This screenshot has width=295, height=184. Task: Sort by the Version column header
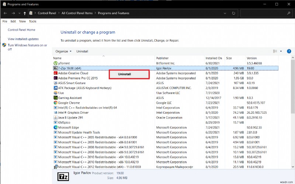[262, 58]
